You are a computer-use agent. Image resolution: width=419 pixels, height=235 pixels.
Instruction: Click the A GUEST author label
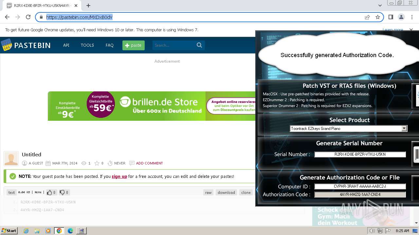coord(36,163)
